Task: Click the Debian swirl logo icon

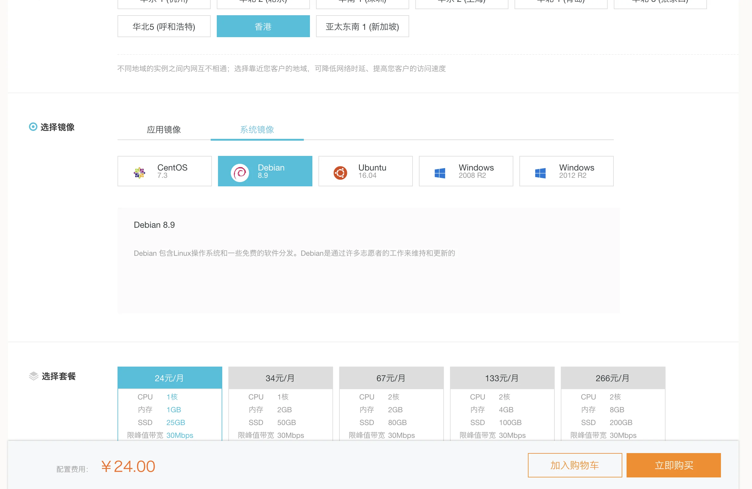Action: (240, 173)
